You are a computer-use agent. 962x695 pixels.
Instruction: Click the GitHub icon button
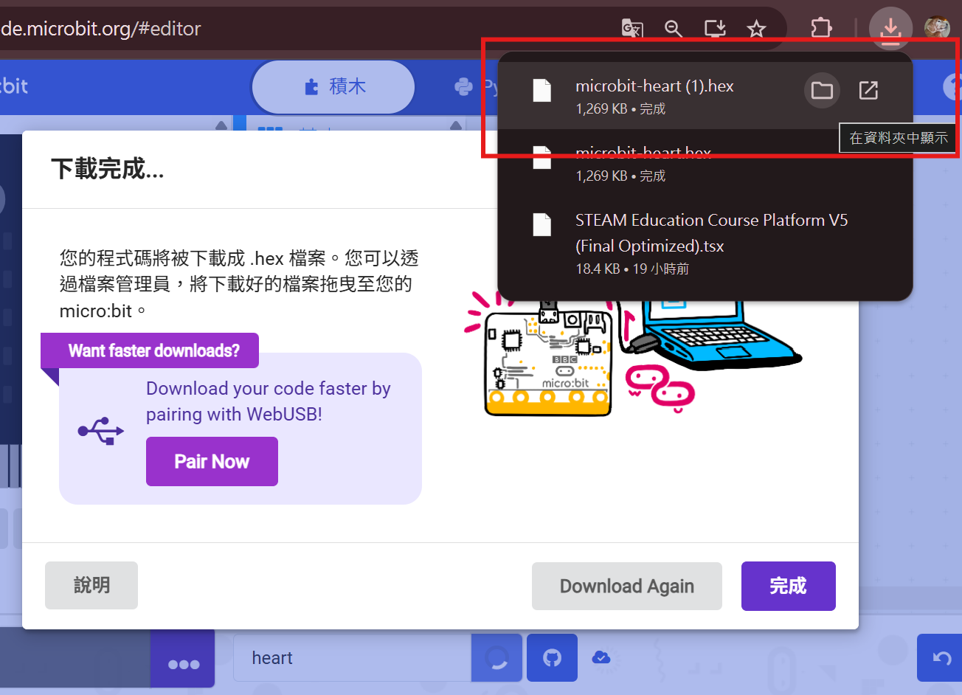552,657
